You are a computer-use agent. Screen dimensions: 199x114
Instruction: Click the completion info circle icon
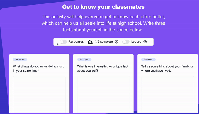[x=117, y=42]
